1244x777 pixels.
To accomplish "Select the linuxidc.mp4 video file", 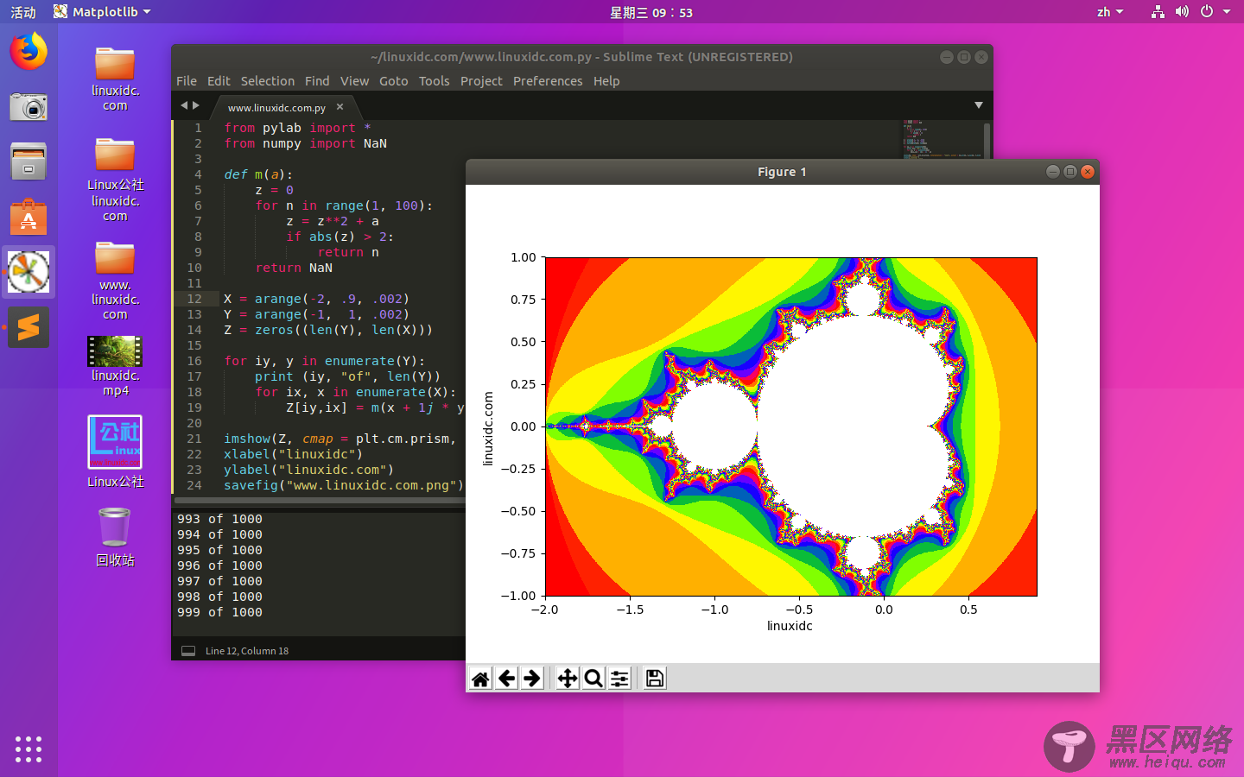I will [x=115, y=365].
